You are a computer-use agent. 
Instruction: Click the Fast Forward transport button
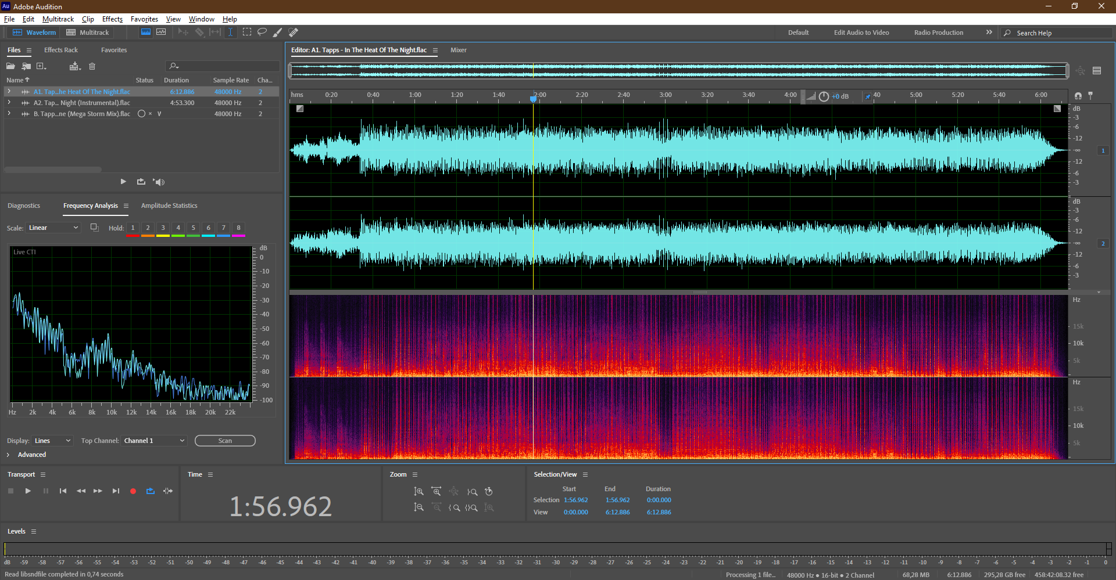pyautogui.click(x=98, y=491)
